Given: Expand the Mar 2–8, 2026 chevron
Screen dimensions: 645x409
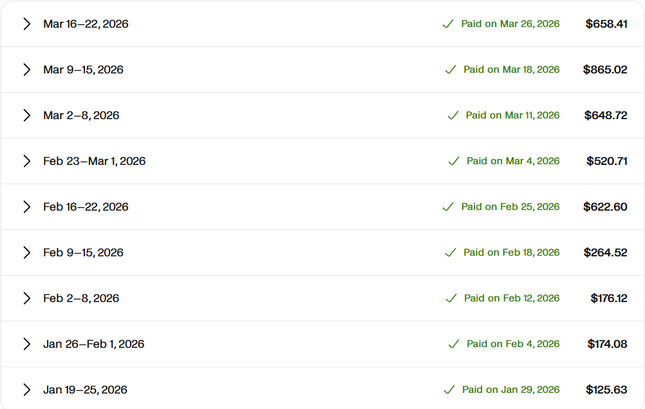Looking at the screenshot, I should 27,115.
